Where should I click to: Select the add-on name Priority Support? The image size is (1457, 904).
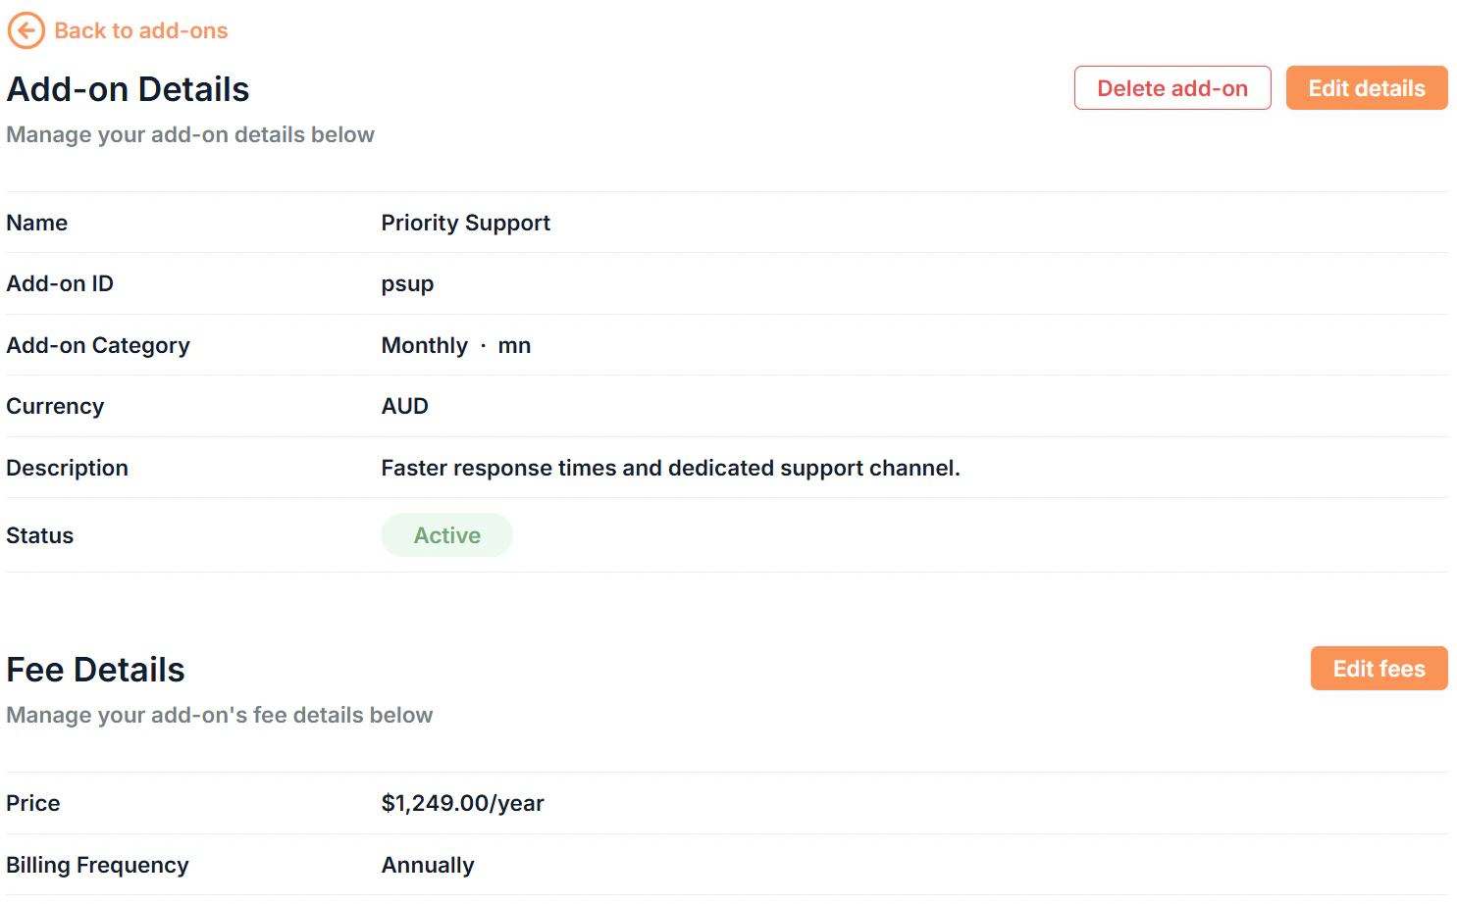466,223
